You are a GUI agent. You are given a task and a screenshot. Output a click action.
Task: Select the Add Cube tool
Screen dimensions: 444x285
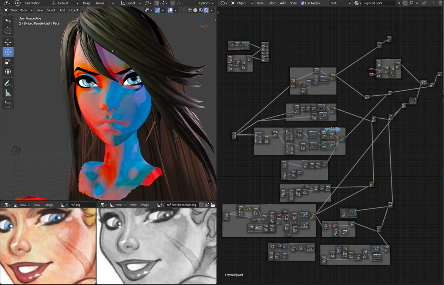(x=8, y=105)
